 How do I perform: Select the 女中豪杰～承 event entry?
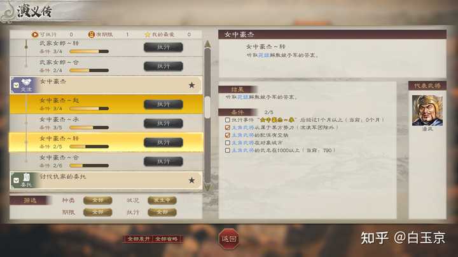[x=106, y=123]
